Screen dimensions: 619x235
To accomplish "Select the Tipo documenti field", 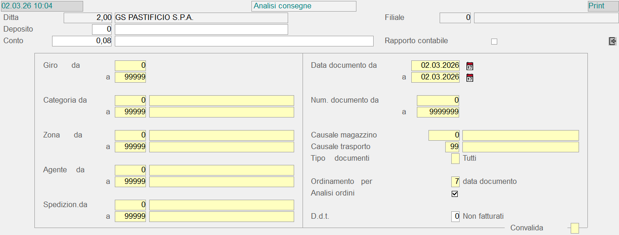I will [x=455, y=158].
